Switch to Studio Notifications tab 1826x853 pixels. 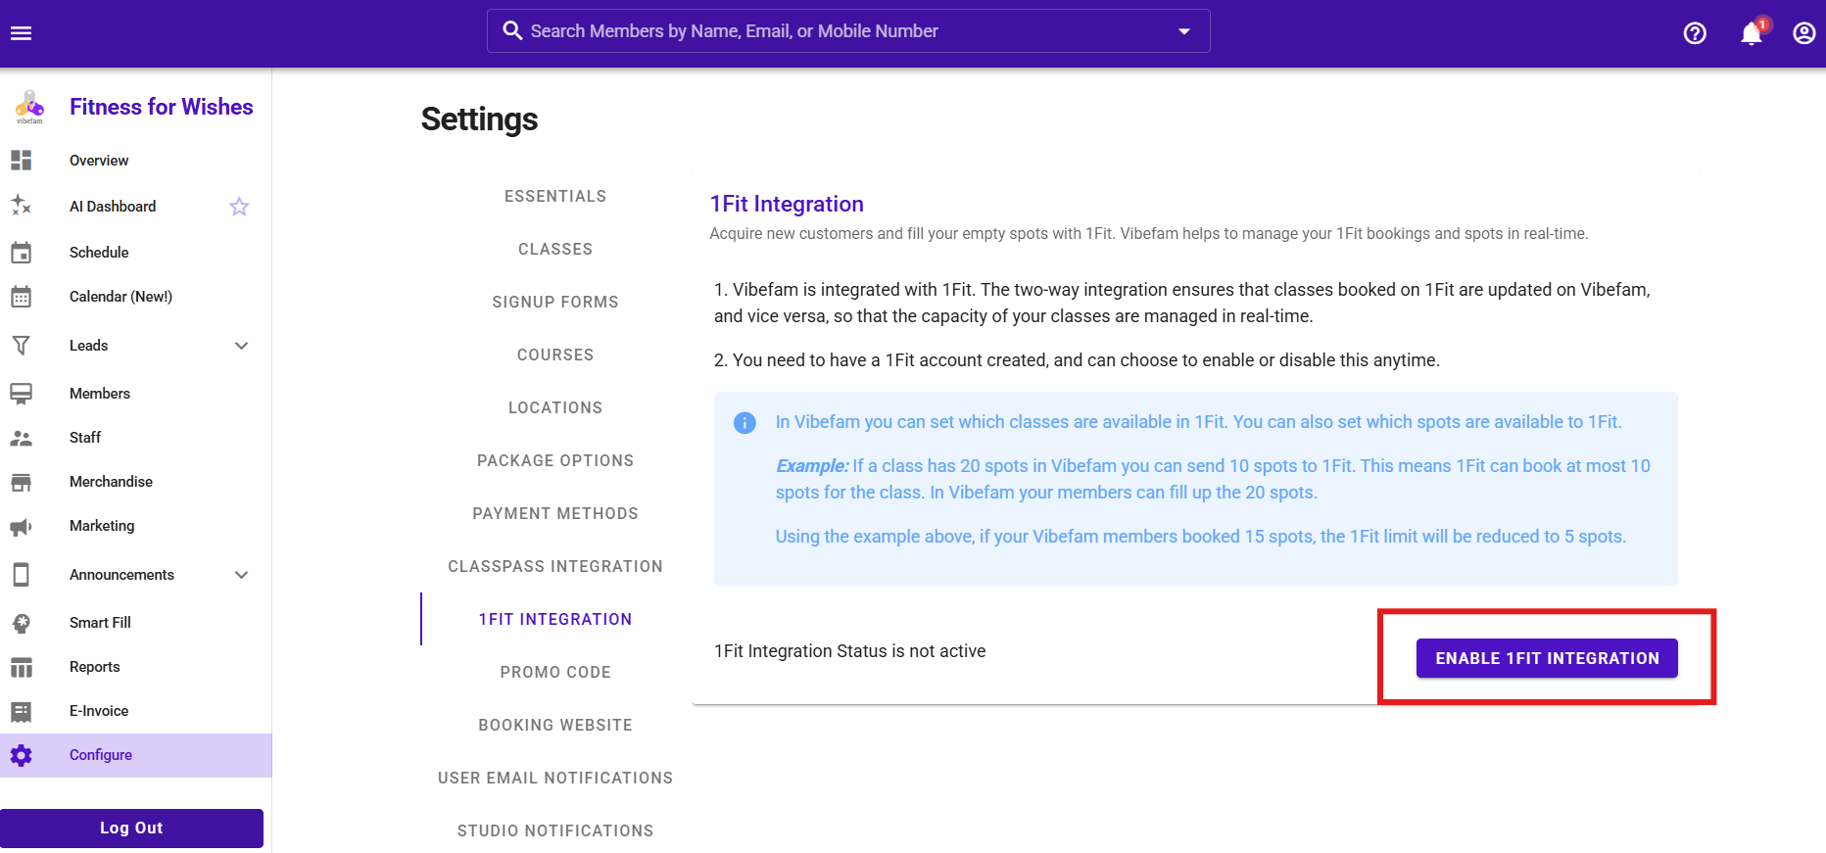(x=555, y=830)
